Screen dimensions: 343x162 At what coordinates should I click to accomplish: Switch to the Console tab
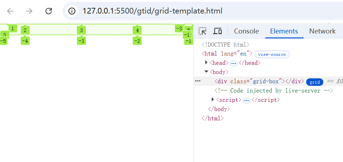point(246,31)
